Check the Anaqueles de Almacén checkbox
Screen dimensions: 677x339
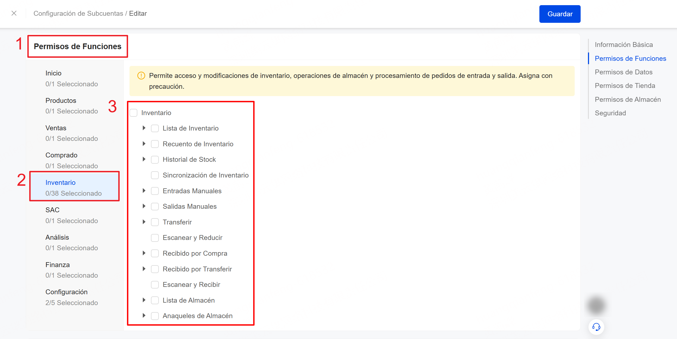pyautogui.click(x=155, y=316)
